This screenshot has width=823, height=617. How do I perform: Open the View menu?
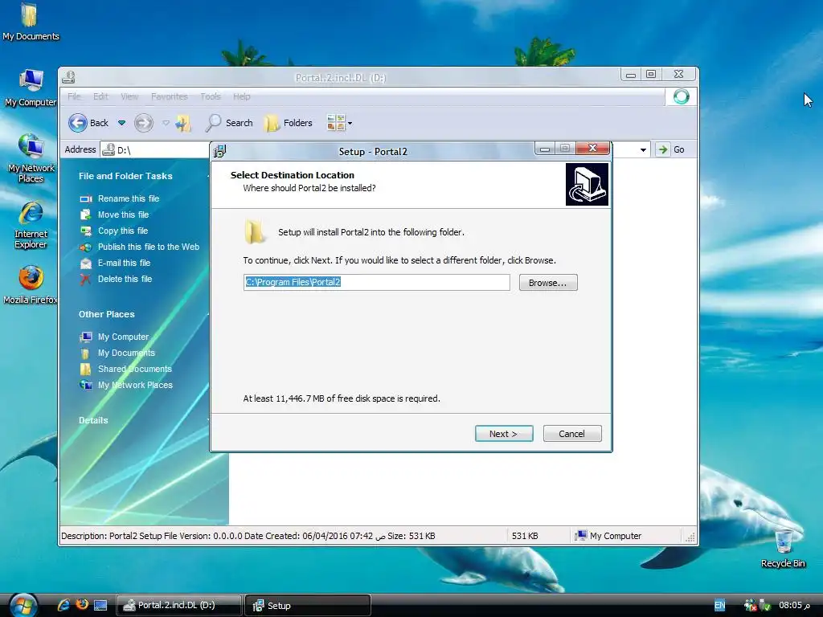click(x=129, y=96)
